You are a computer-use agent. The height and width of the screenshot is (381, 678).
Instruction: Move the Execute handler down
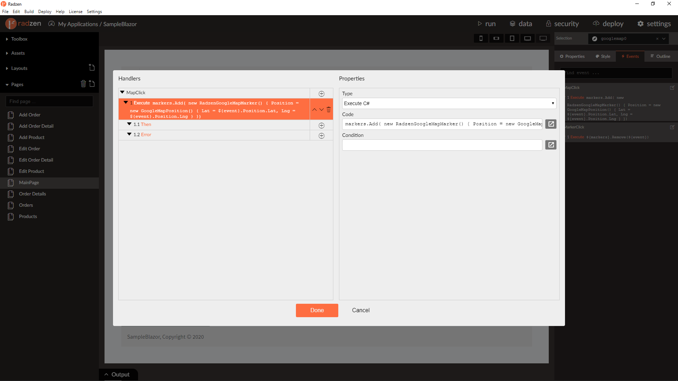(x=321, y=109)
